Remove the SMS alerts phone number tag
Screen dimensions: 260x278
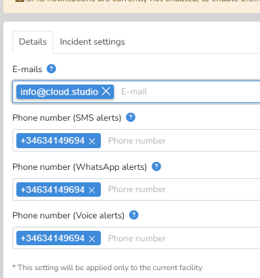[x=92, y=141]
